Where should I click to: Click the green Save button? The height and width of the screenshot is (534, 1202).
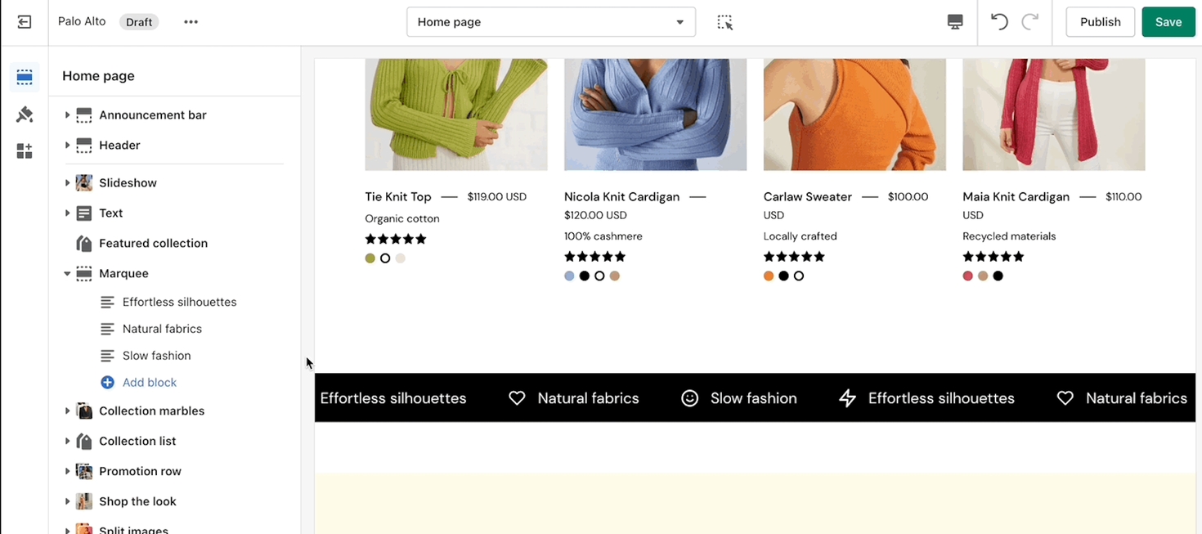point(1168,22)
